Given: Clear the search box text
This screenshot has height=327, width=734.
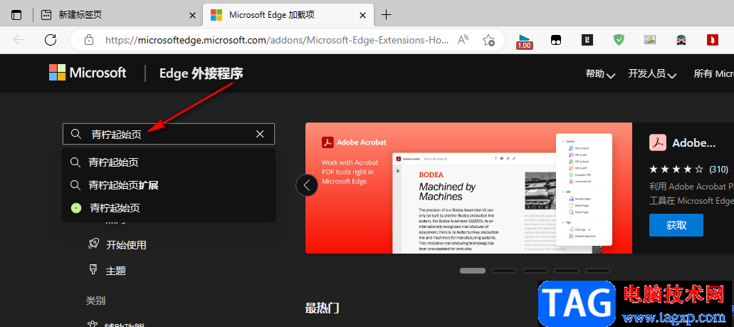Looking at the screenshot, I should click(x=260, y=135).
